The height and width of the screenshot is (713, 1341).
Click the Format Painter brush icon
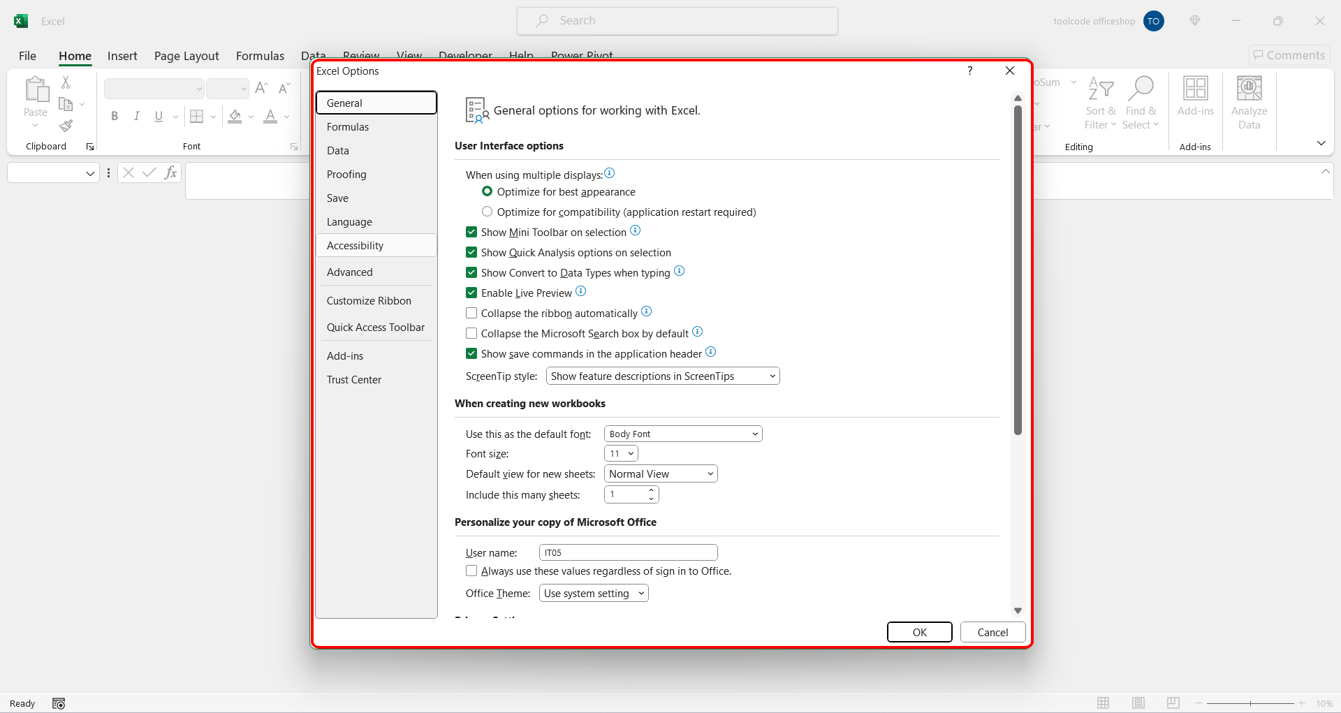point(66,126)
